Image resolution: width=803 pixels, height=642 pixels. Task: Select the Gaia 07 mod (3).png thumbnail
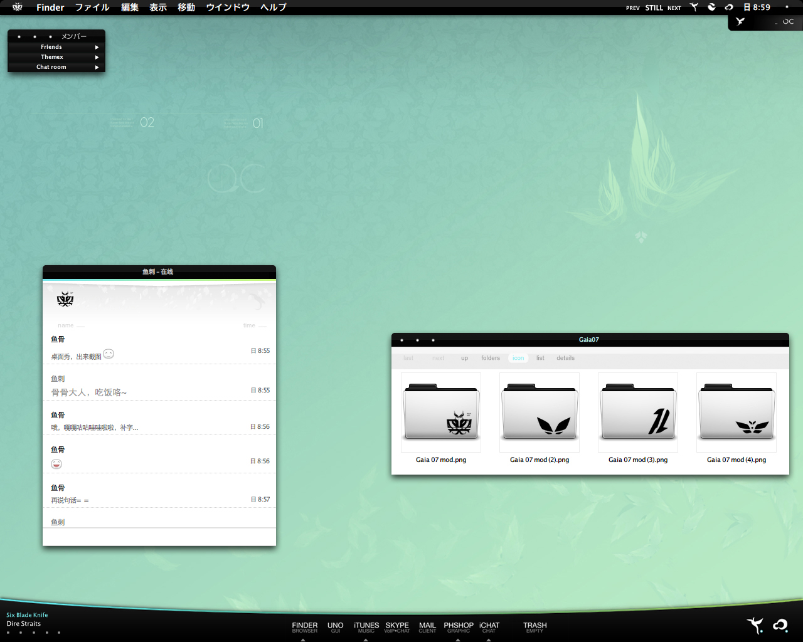[x=638, y=413]
